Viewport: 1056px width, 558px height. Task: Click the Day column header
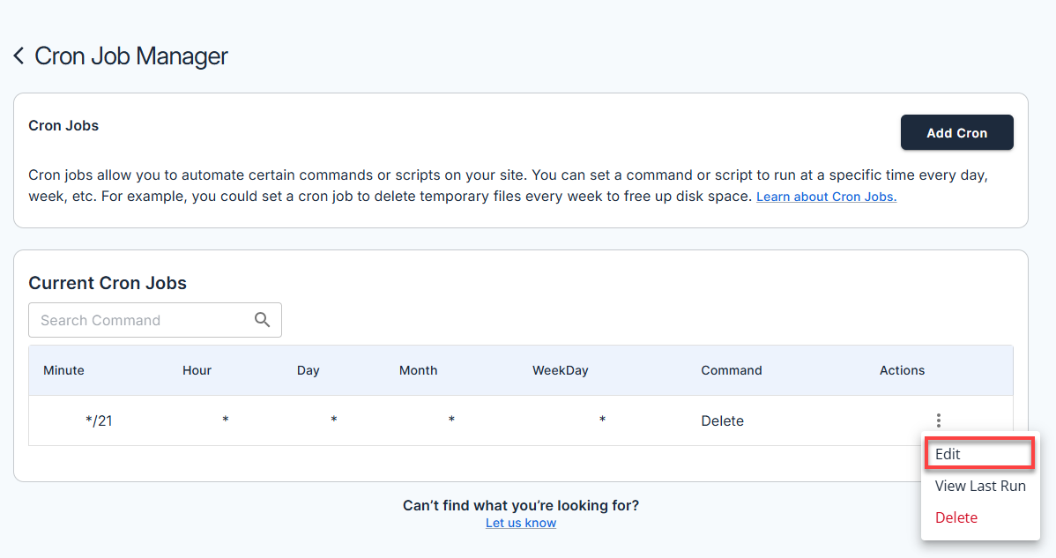[308, 370]
